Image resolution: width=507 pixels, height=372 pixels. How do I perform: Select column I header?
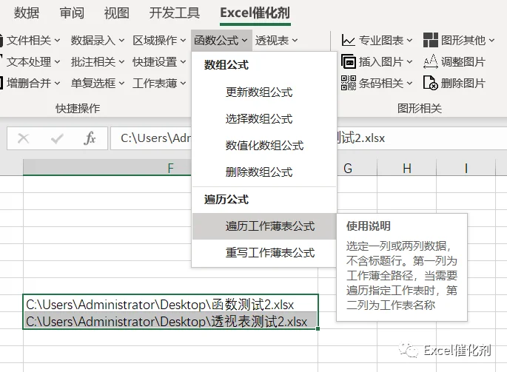[x=466, y=168]
